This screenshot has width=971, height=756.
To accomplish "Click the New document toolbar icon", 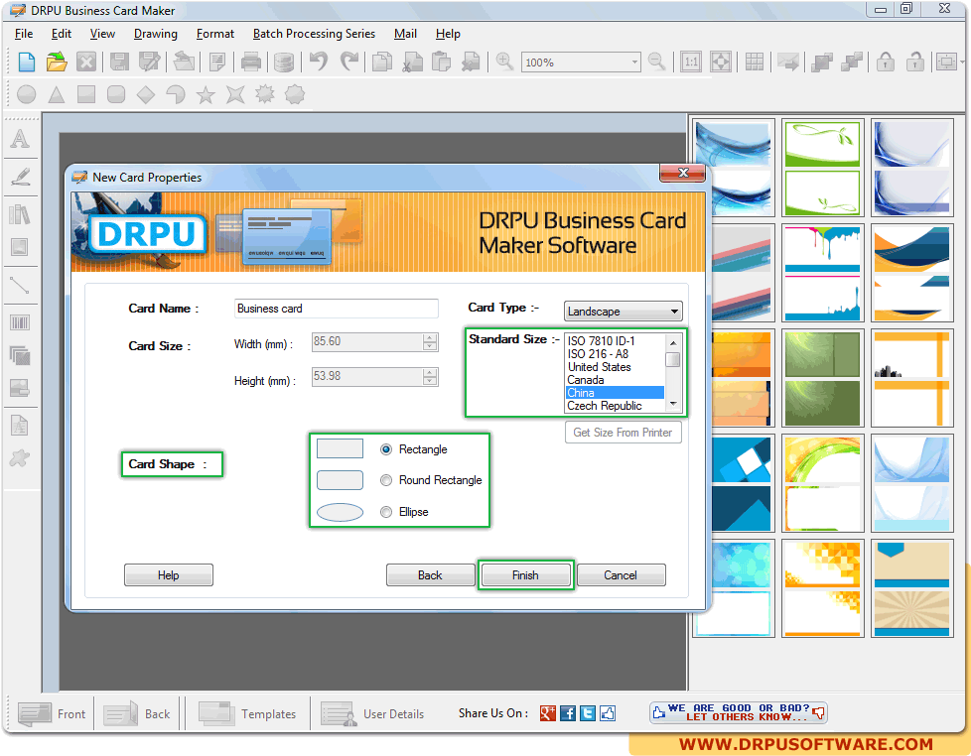I will [27, 62].
